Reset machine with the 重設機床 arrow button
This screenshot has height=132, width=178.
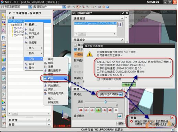120,116
